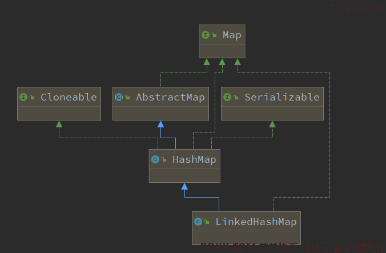Click the public visibility lock icon on Map

click(x=214, y=35)
